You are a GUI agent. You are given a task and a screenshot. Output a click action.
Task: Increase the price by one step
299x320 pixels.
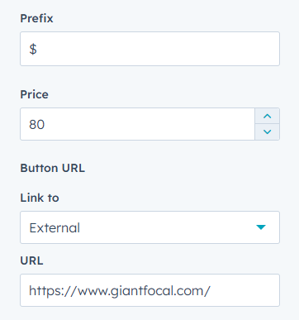[x=267, y=116]
